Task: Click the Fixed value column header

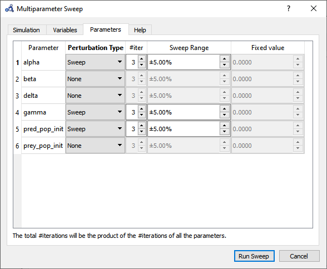Action: (x=267, y=48)
